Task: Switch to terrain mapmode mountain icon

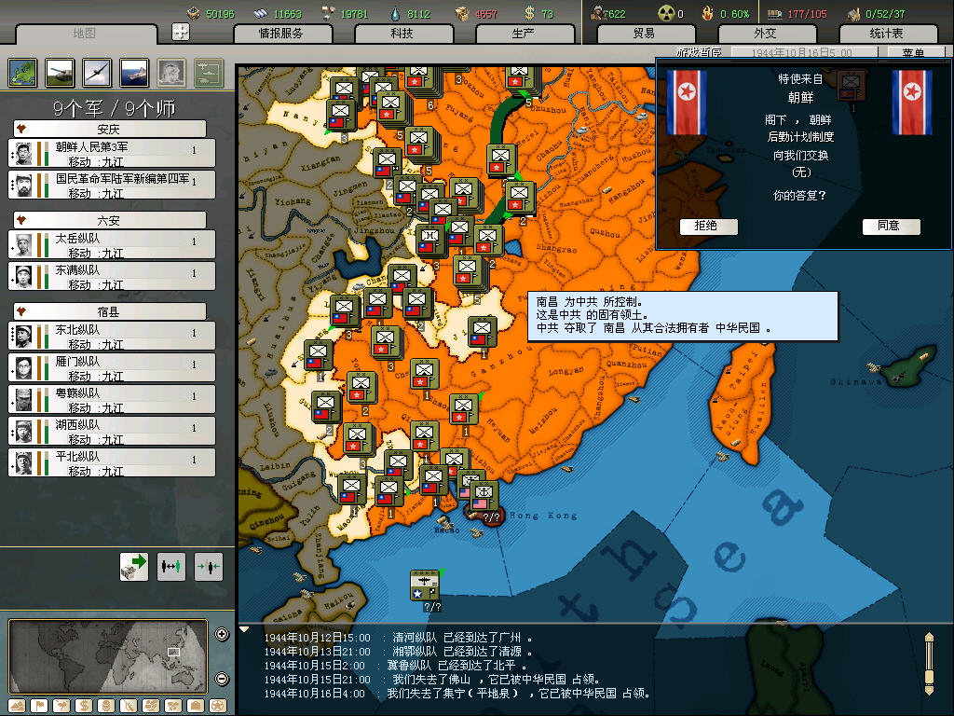Action: tap(17, 706)
